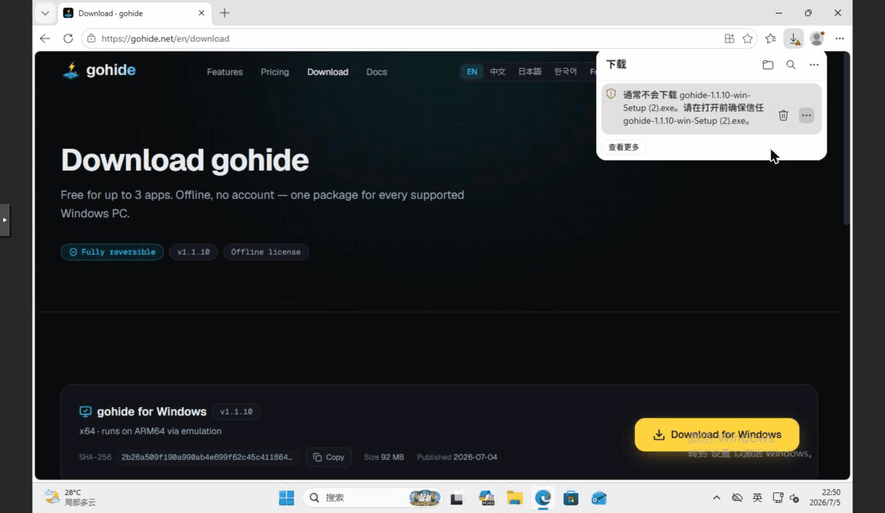885x513 pixels.
Task: Refresh the gohide download page
Action: click(68, 38)
